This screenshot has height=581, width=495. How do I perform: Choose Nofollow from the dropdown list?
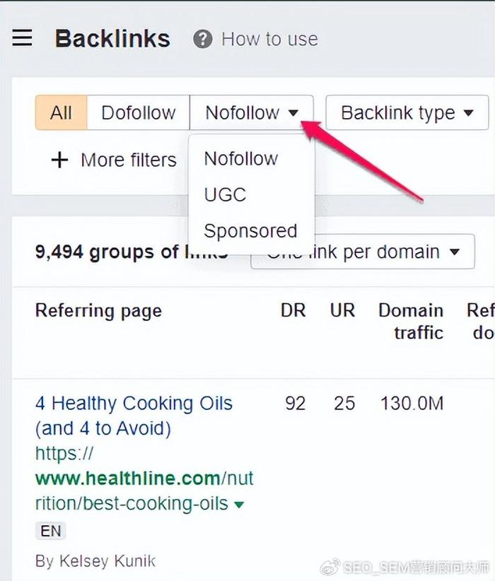coord(241,158)
